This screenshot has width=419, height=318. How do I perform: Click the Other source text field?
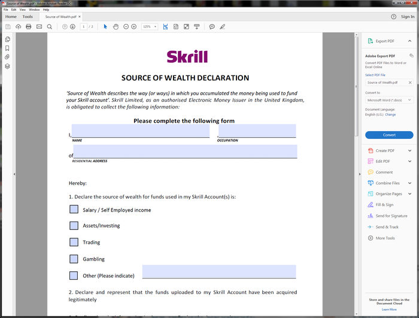tap(219, 271)
